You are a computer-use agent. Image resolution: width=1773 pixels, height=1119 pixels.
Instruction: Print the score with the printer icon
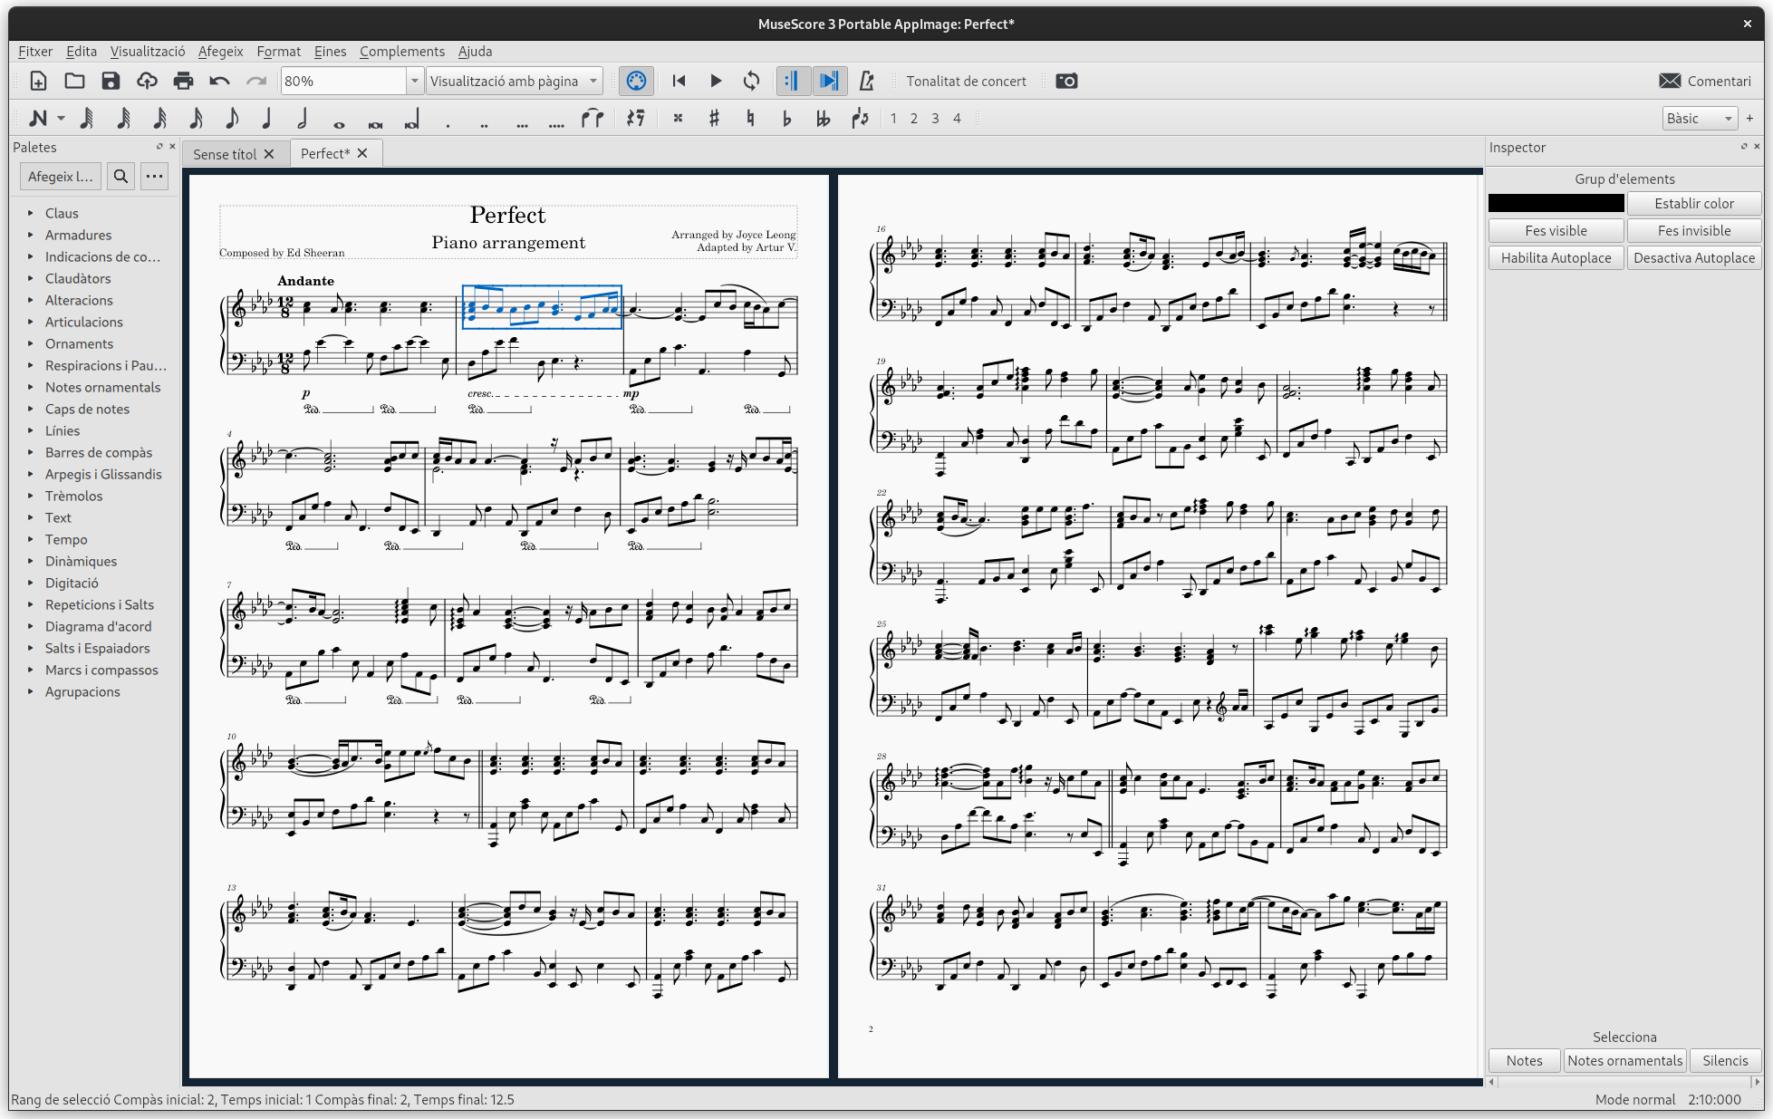[x=183, y=81]
